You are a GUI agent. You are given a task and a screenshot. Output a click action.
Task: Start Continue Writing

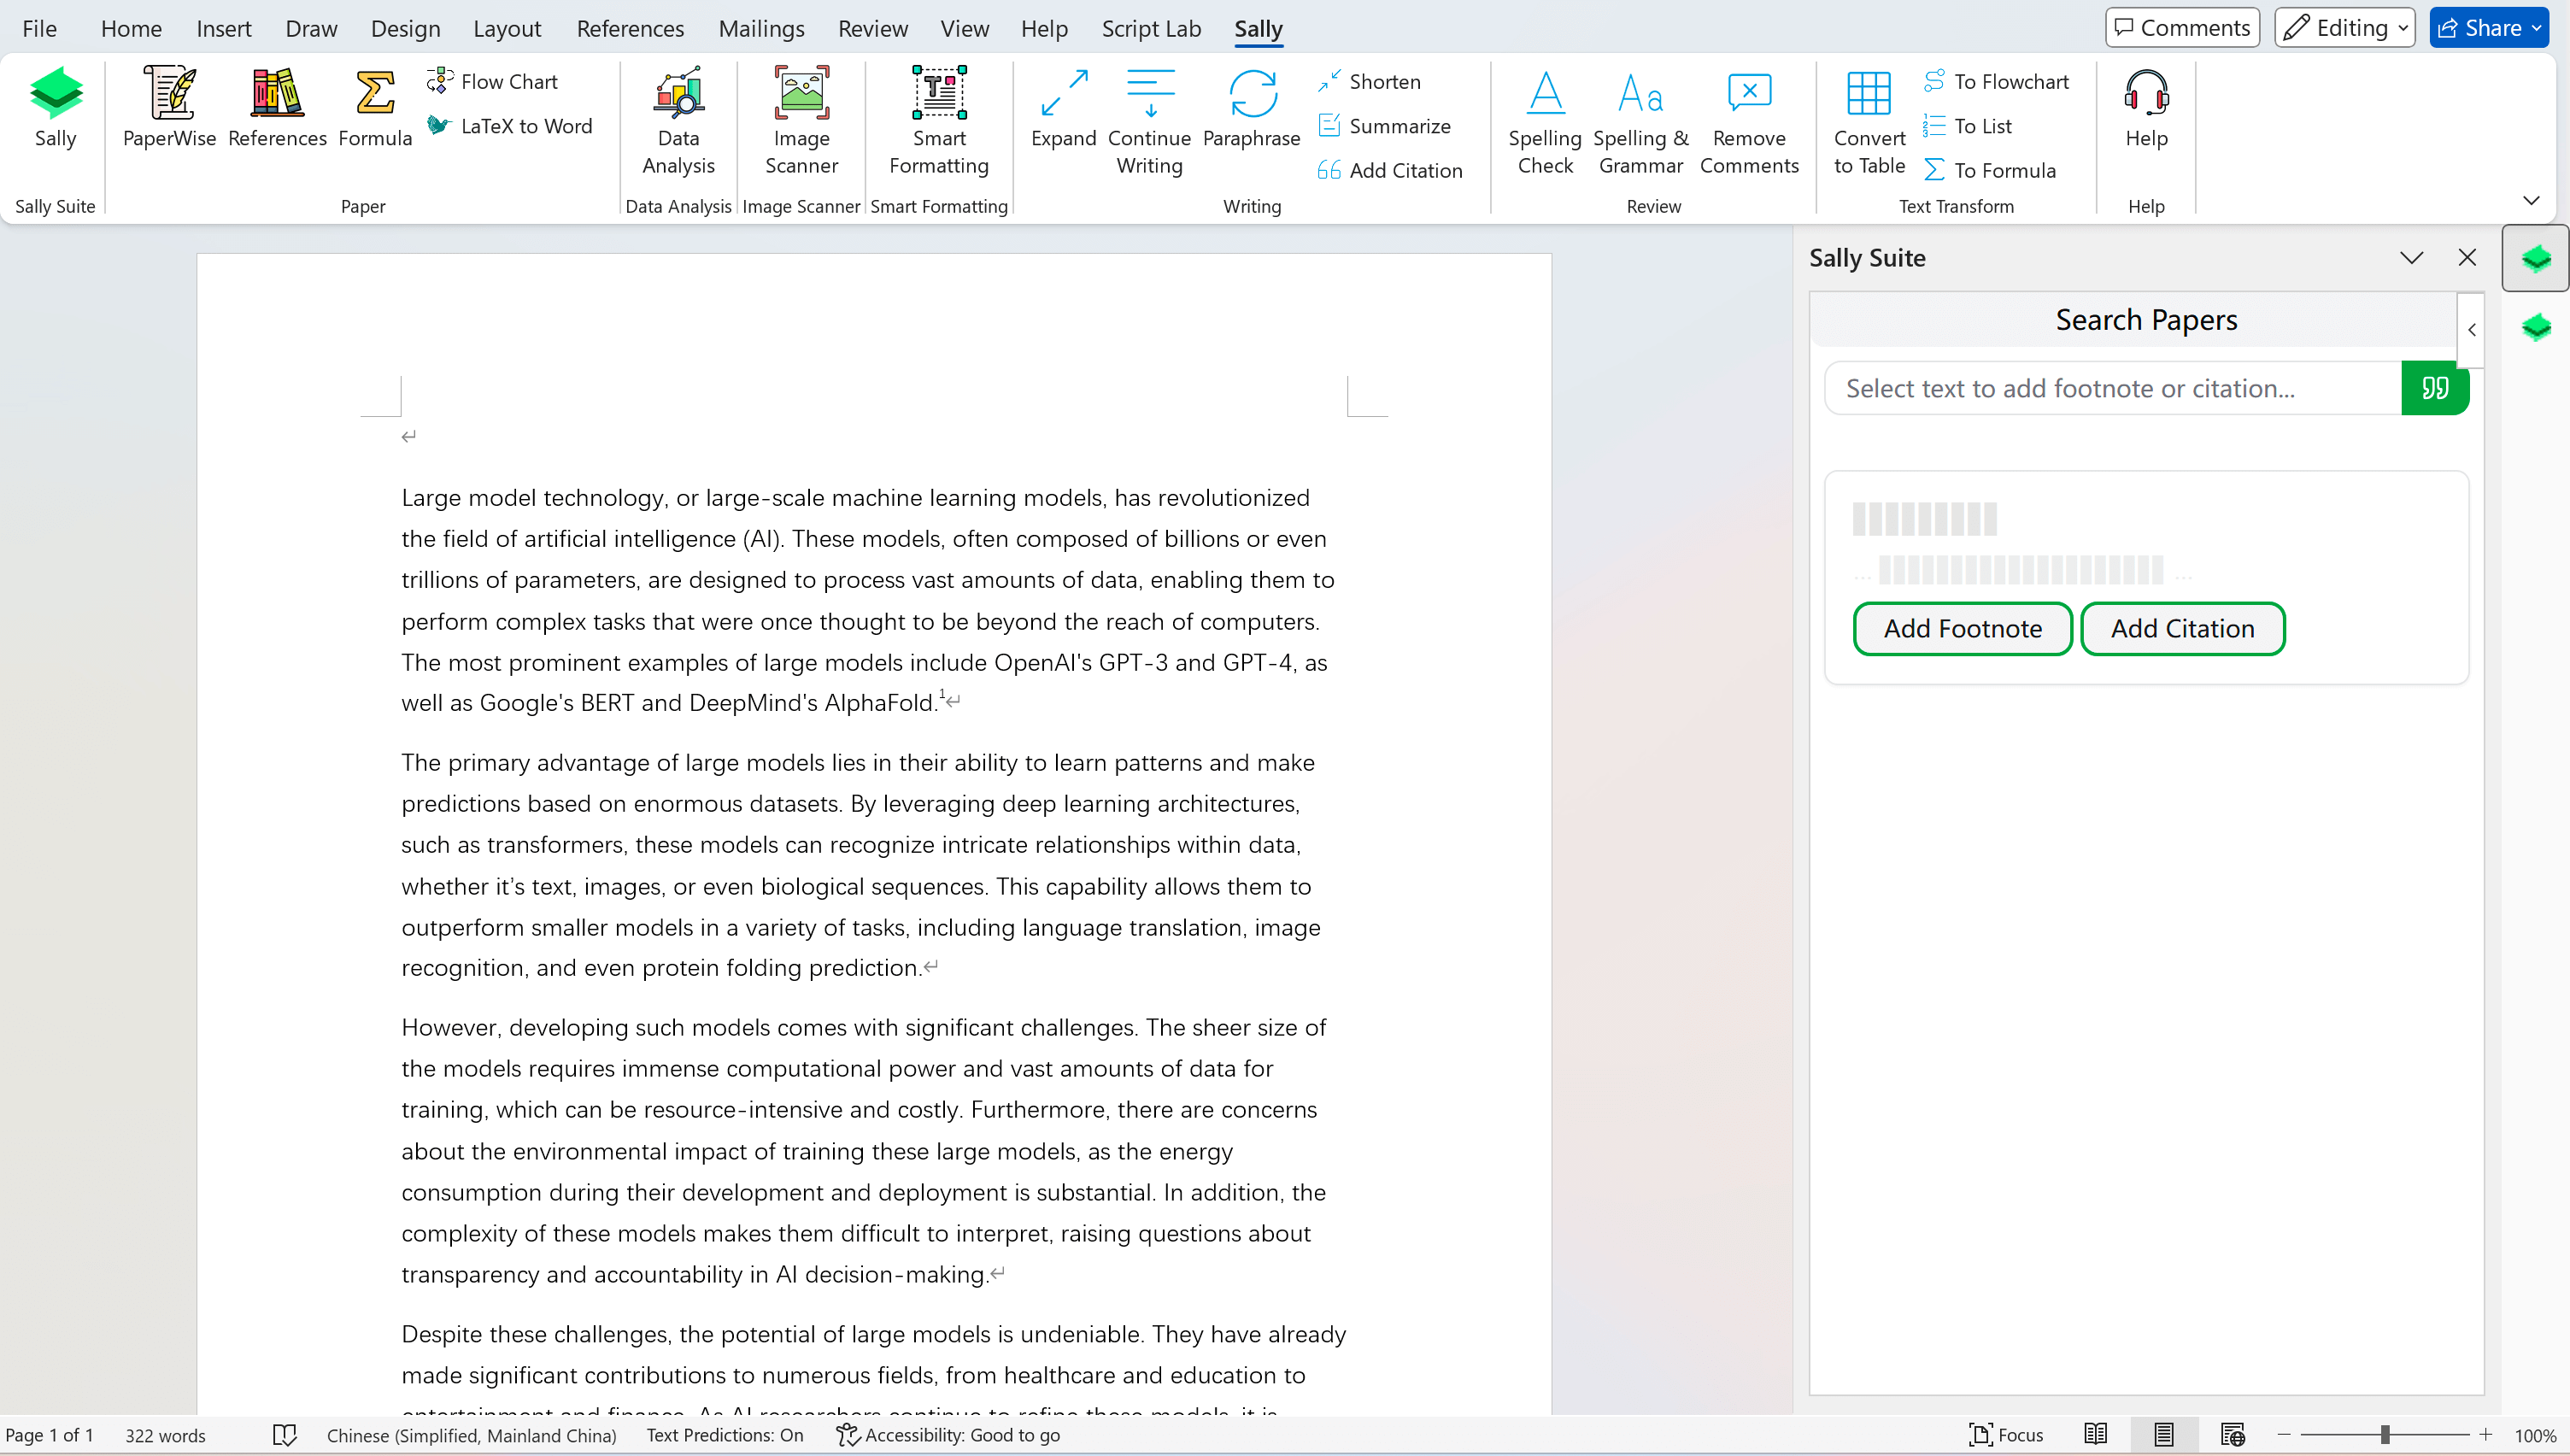coord(1149,122)
